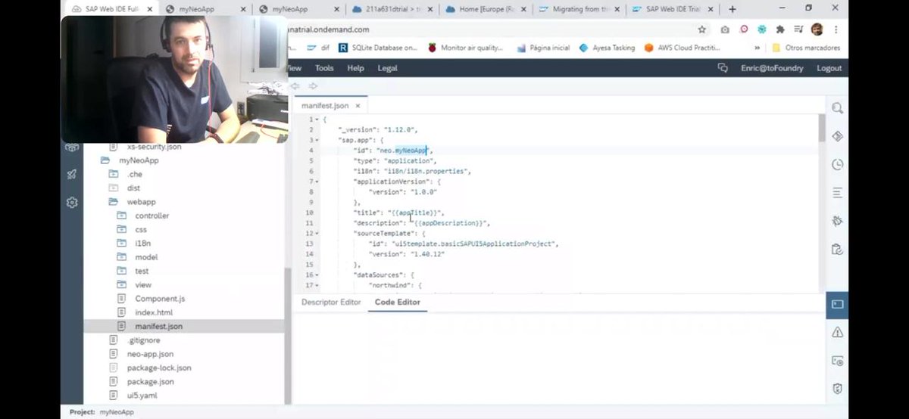909x419 pixels.
Task: Expand the dist folder
Action: [x=114, y=188]
